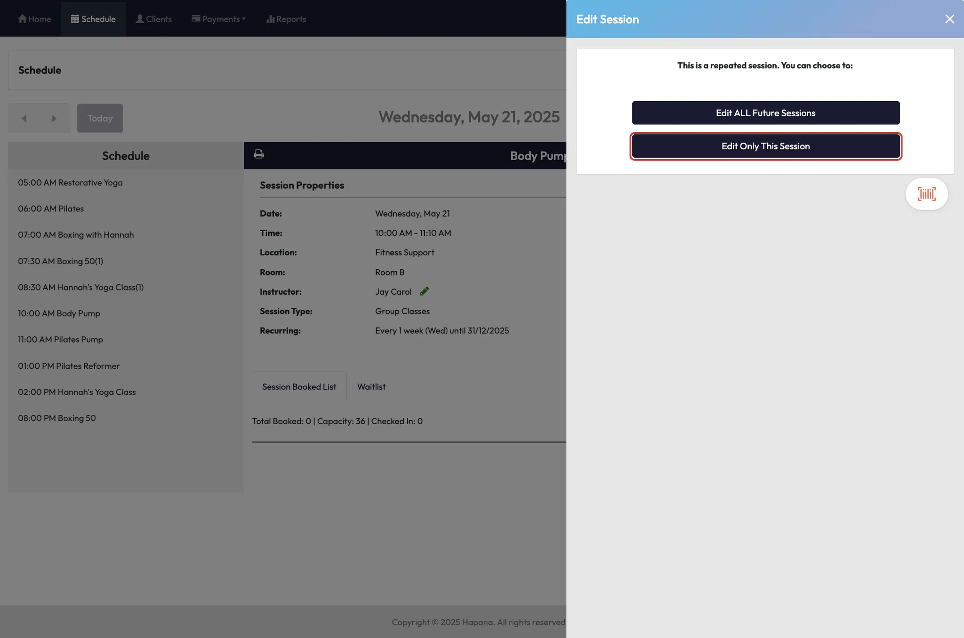This screenshot has height=638, width=964.
Task: Select 01:00 PM Pilates Reformer session
Action: tap(69, 366)
